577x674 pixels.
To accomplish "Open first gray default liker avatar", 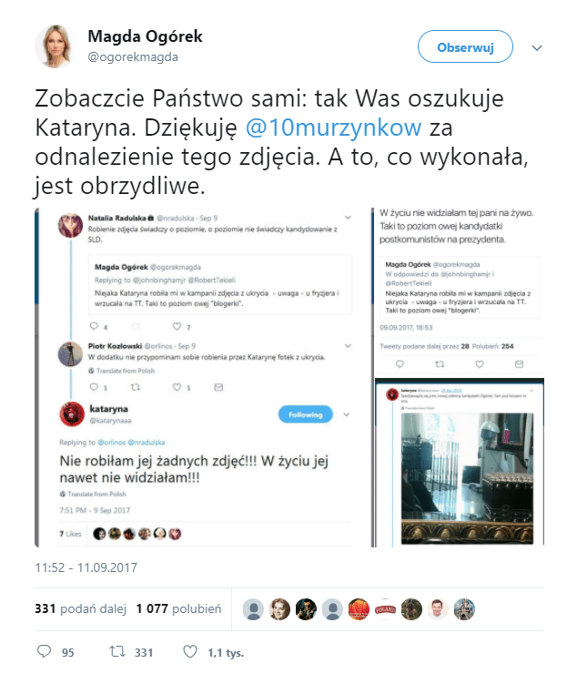I will tap(254, 609).
